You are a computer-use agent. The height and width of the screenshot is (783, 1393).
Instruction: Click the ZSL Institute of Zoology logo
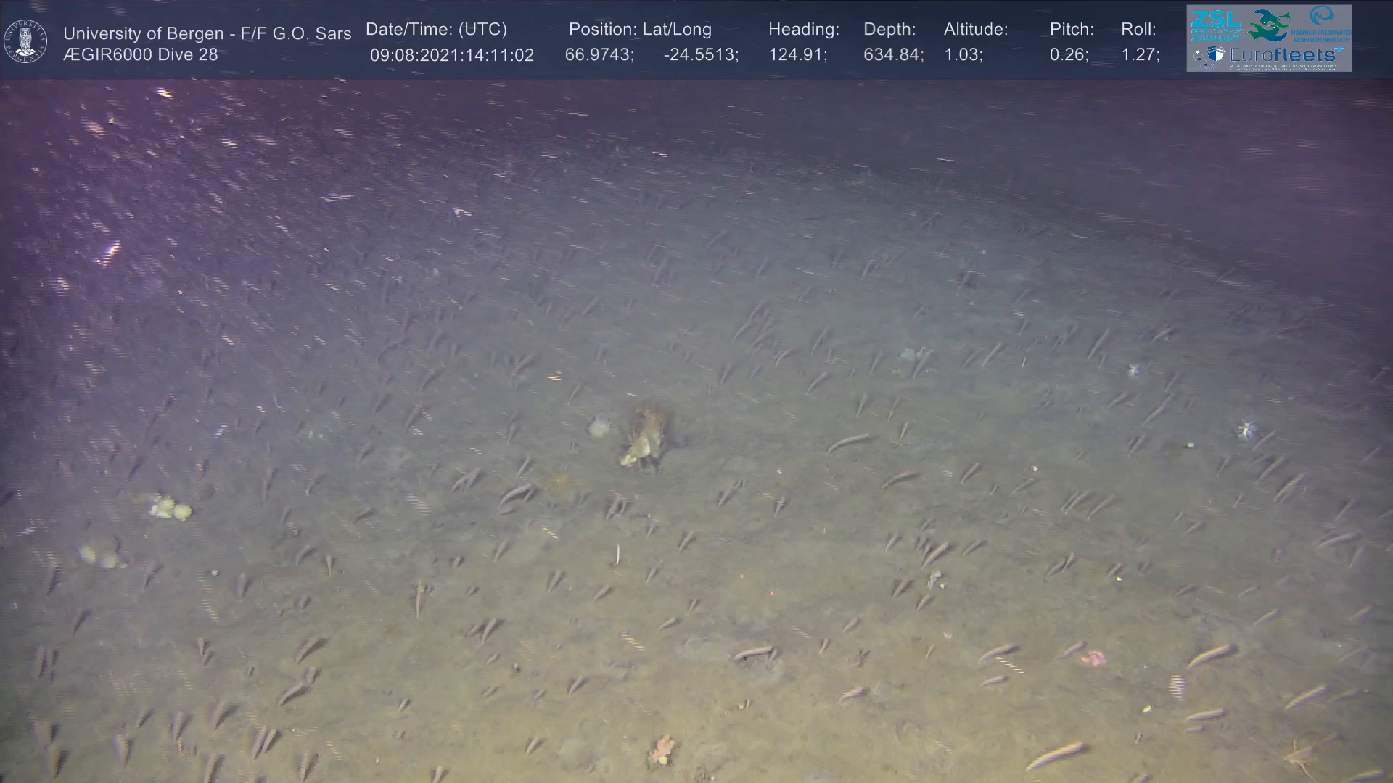(x=1215, y=25)
